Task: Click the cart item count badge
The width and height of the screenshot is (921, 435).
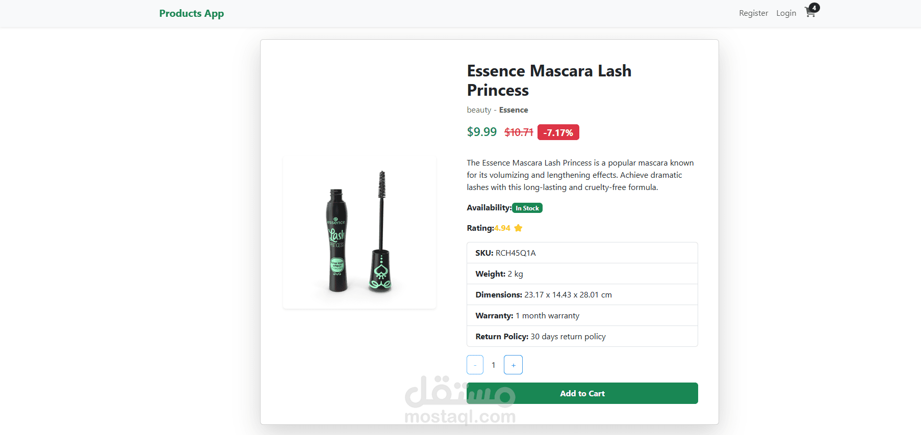Action: (814, 8)
